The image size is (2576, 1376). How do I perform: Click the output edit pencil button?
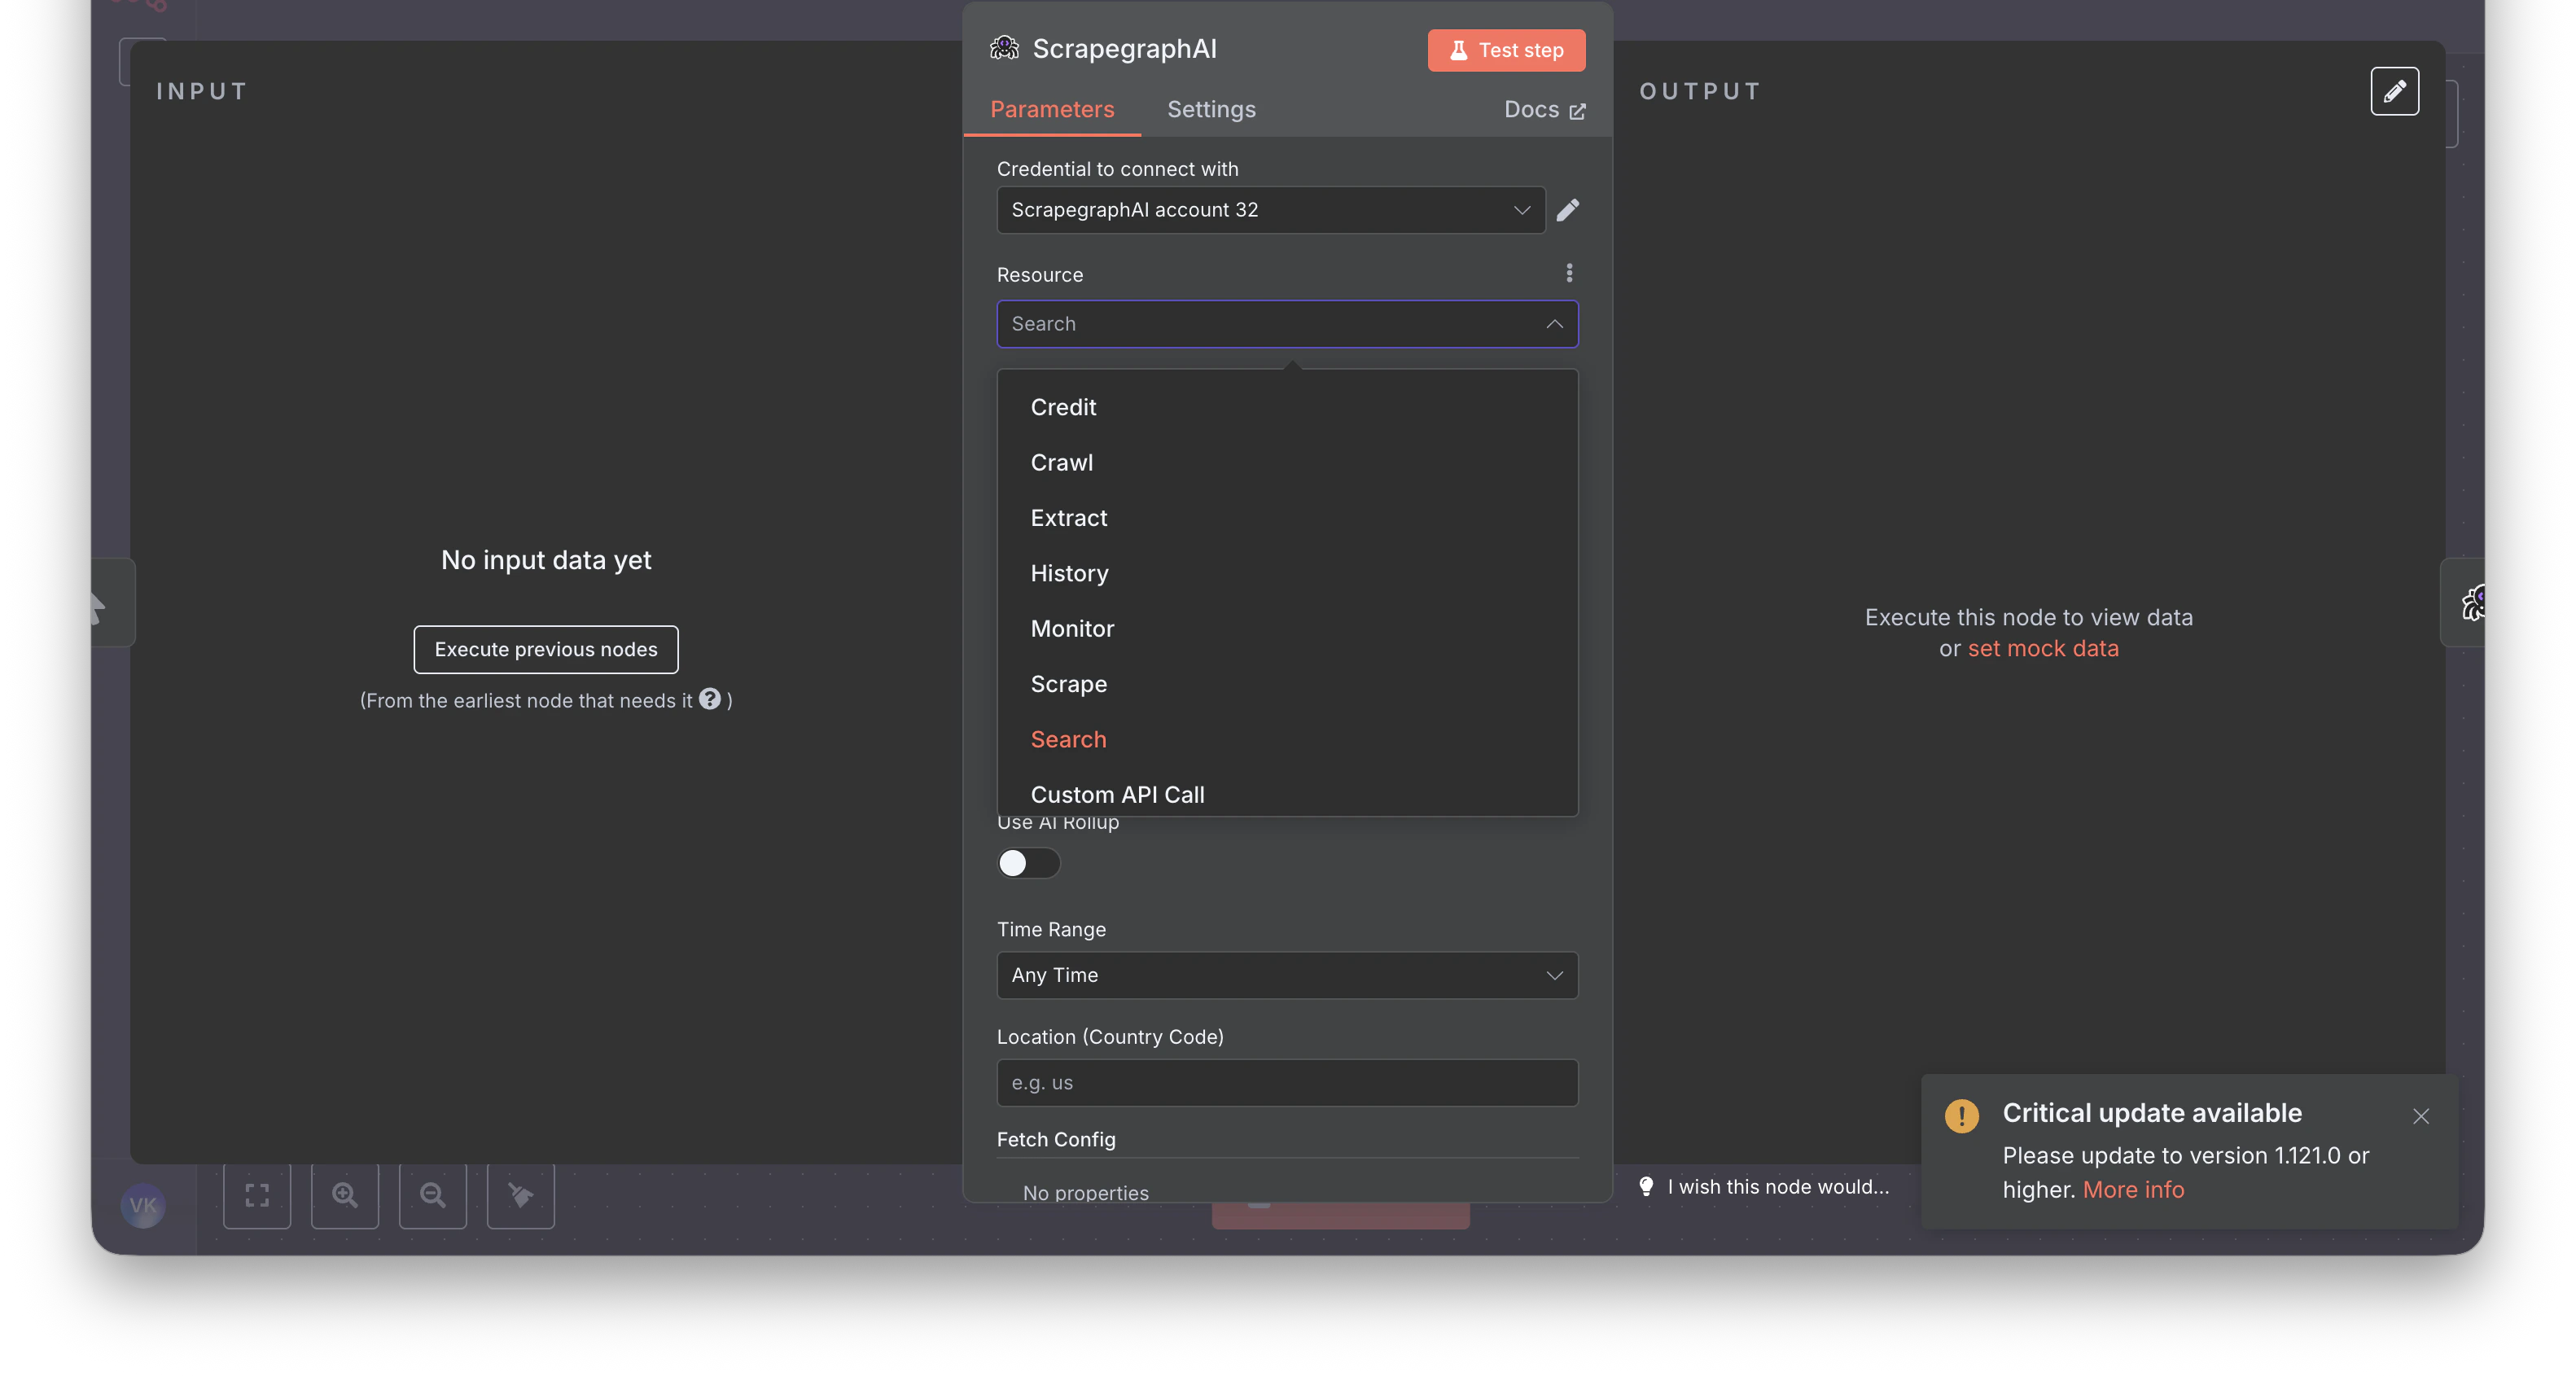click(2394, 91)
